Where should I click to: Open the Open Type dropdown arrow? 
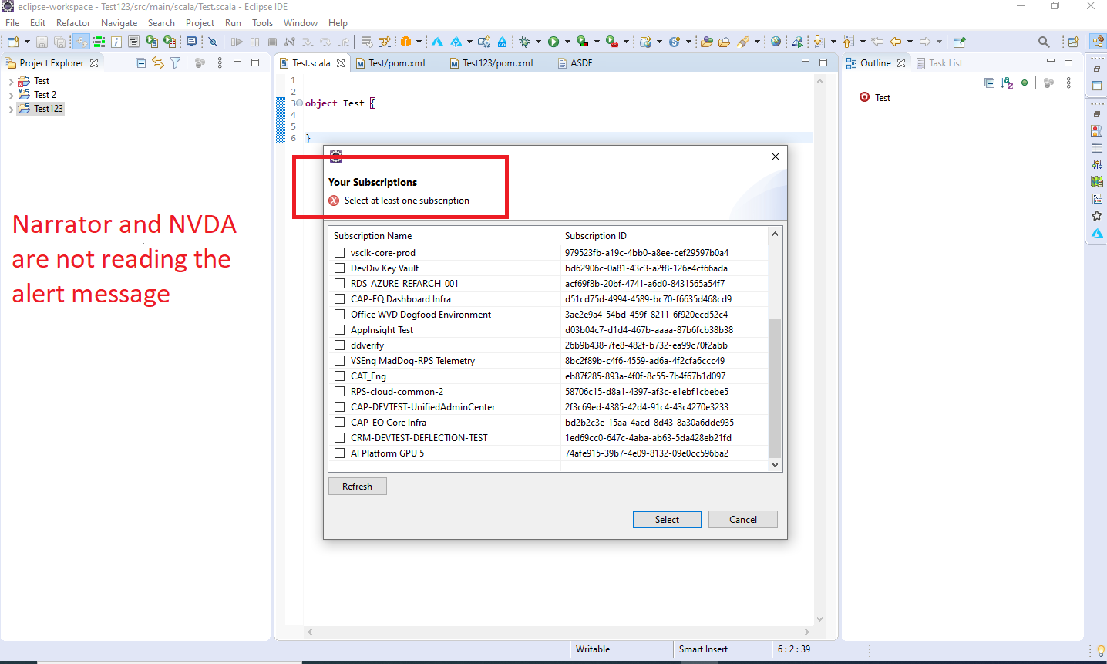coord(418,42)
